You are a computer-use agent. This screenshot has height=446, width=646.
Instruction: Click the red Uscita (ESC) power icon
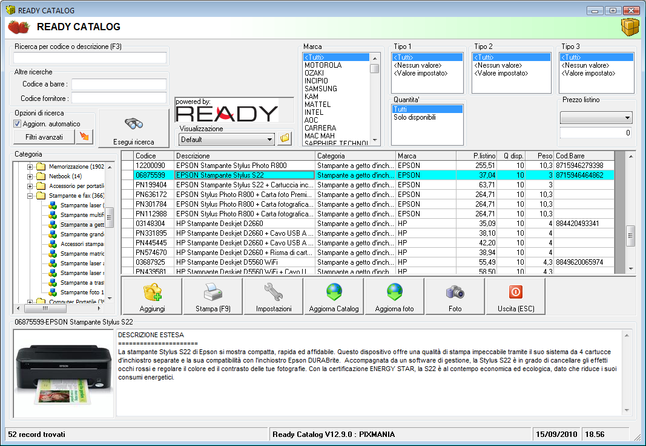(515, 292)
